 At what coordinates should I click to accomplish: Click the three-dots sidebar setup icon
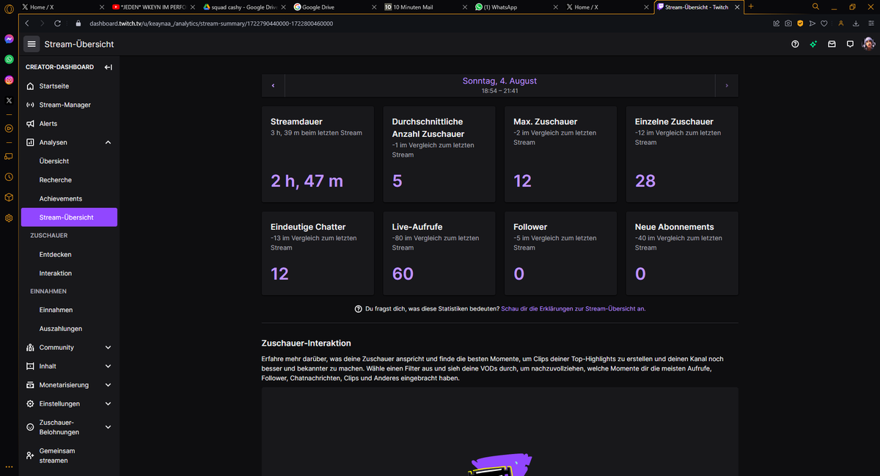coord(9,466)
